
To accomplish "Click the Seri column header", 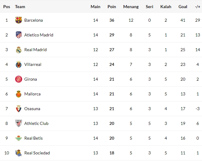I will click(x=149, y=7).
